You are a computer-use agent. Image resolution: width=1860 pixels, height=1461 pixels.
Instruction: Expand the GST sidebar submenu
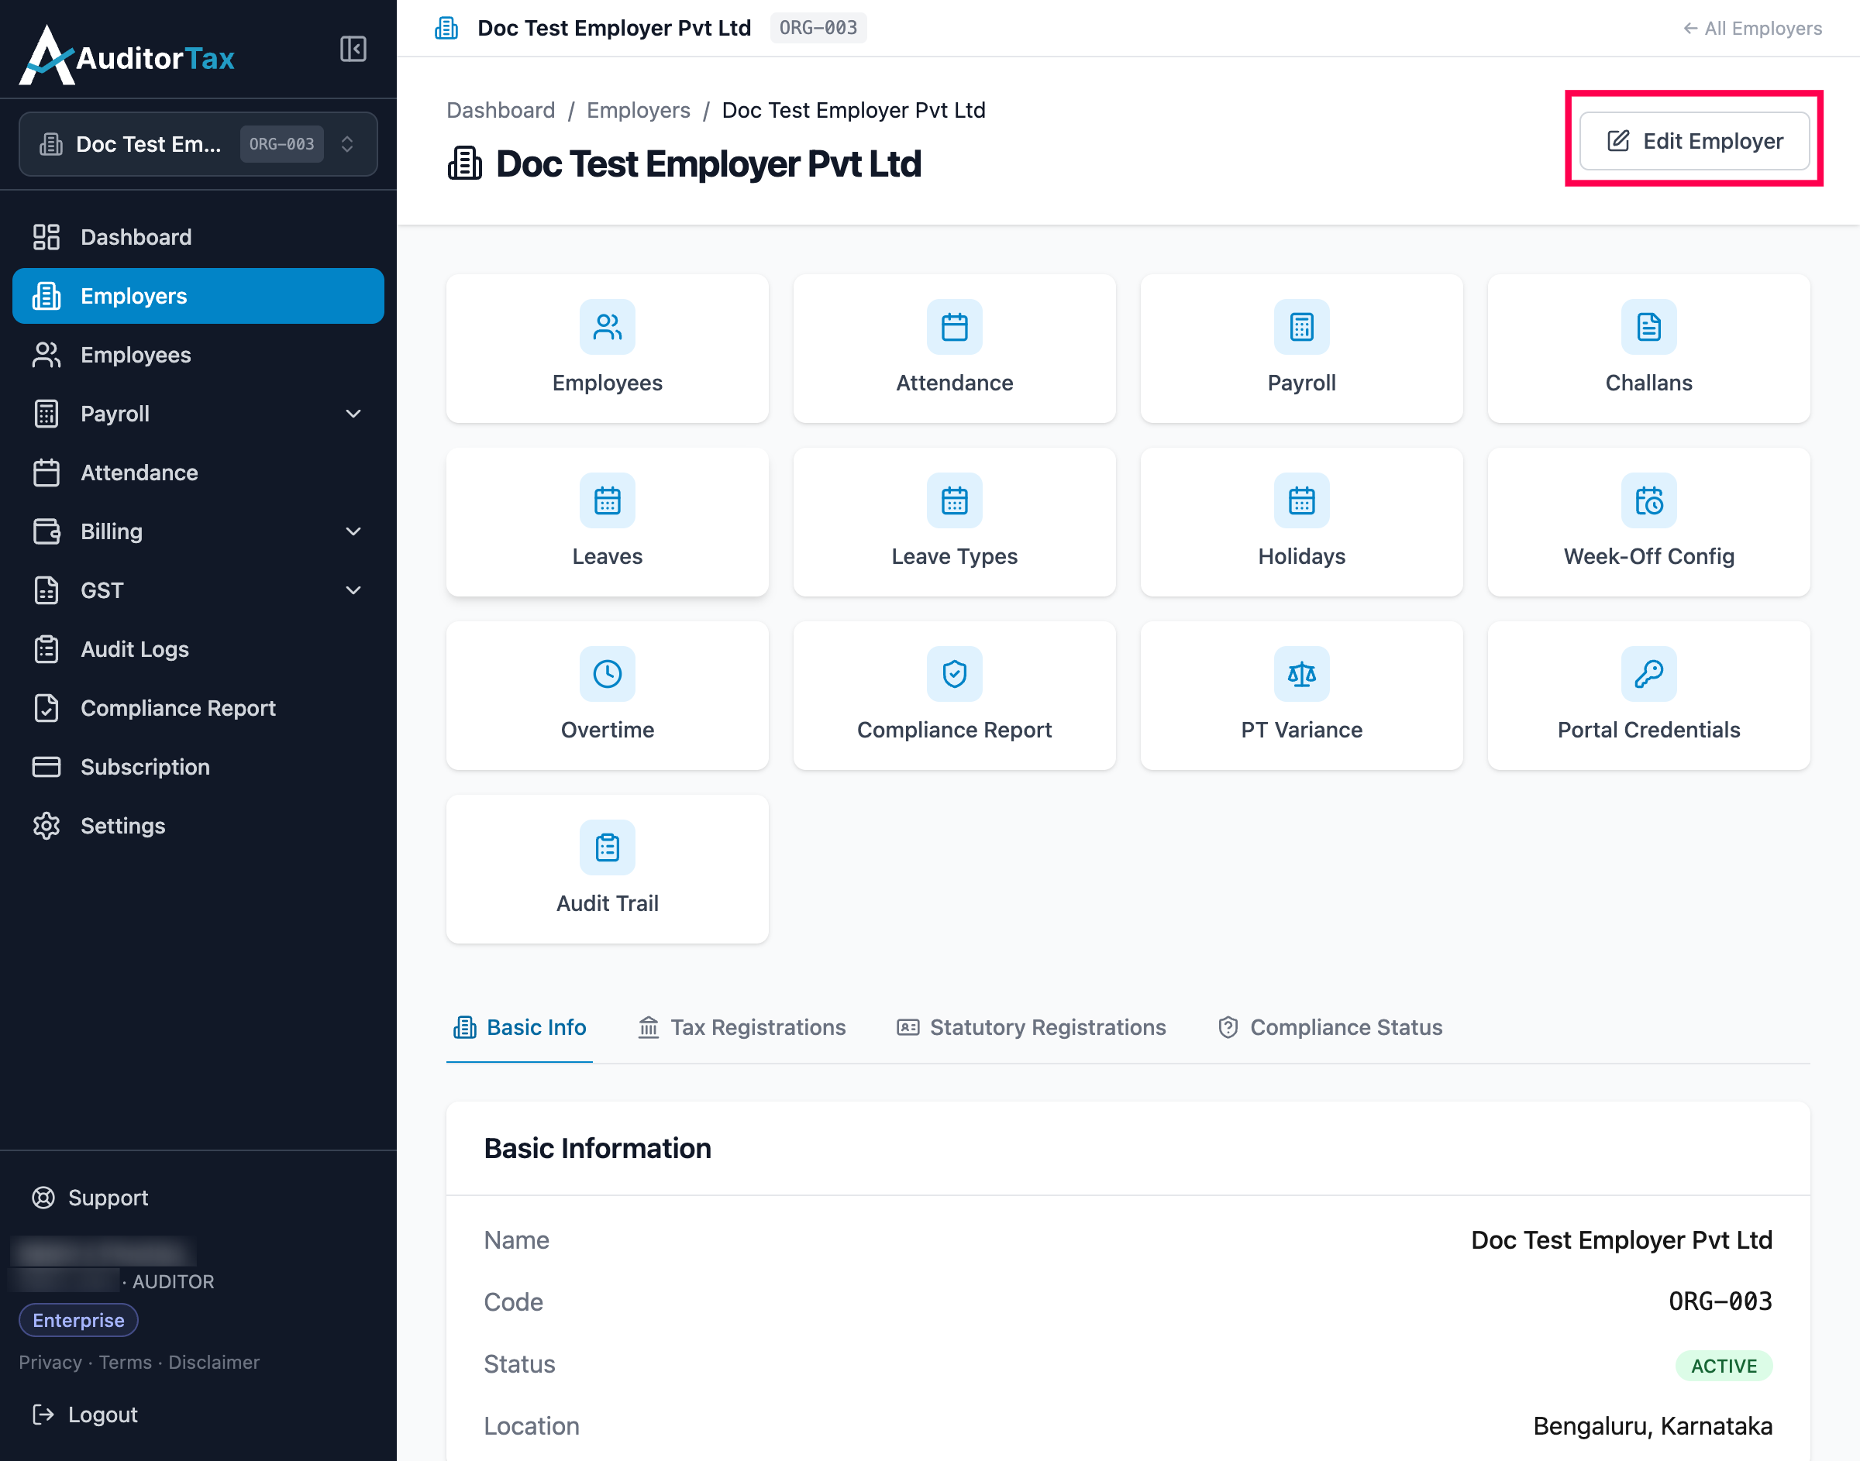coord(353,590)
